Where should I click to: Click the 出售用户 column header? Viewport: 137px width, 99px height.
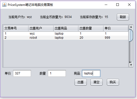(x=41, y=28)
